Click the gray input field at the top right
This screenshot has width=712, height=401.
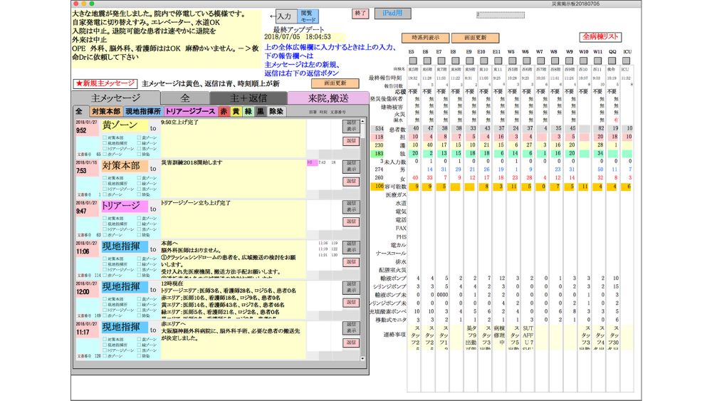[501, 15]
